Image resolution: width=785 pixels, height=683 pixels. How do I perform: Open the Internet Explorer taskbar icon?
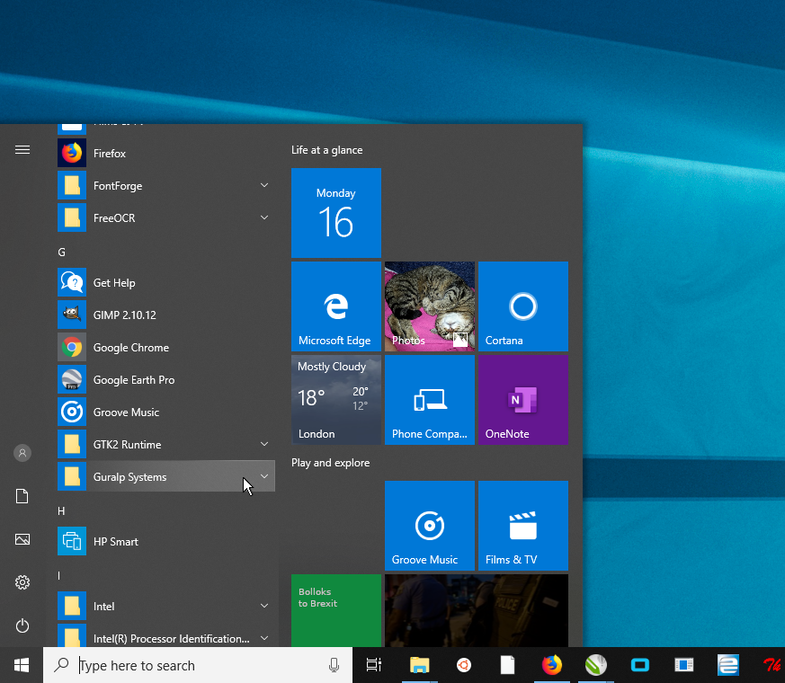728,665
